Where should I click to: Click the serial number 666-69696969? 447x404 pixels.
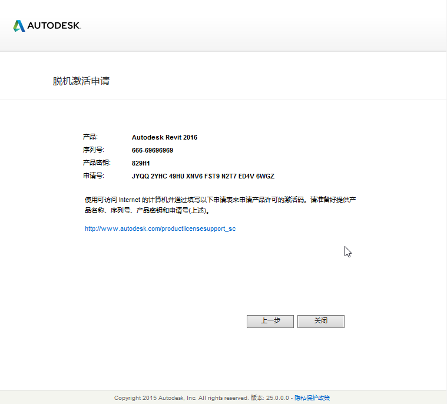[x=152, y=150]
